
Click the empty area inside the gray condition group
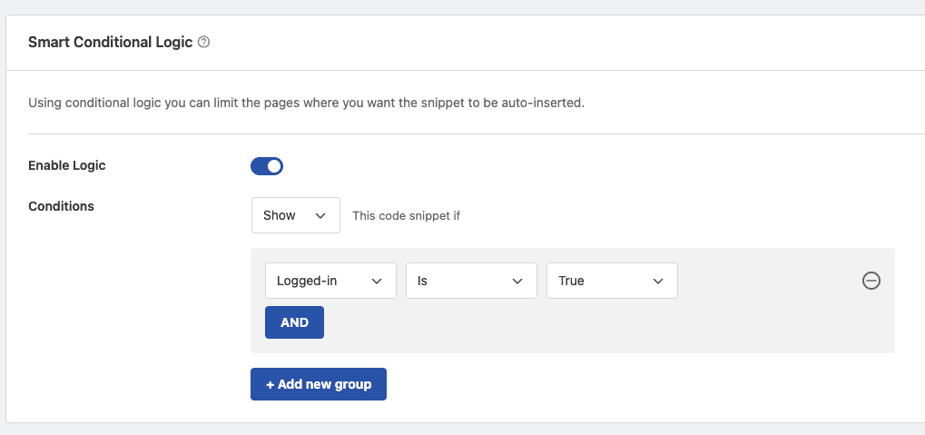[590, 324]
